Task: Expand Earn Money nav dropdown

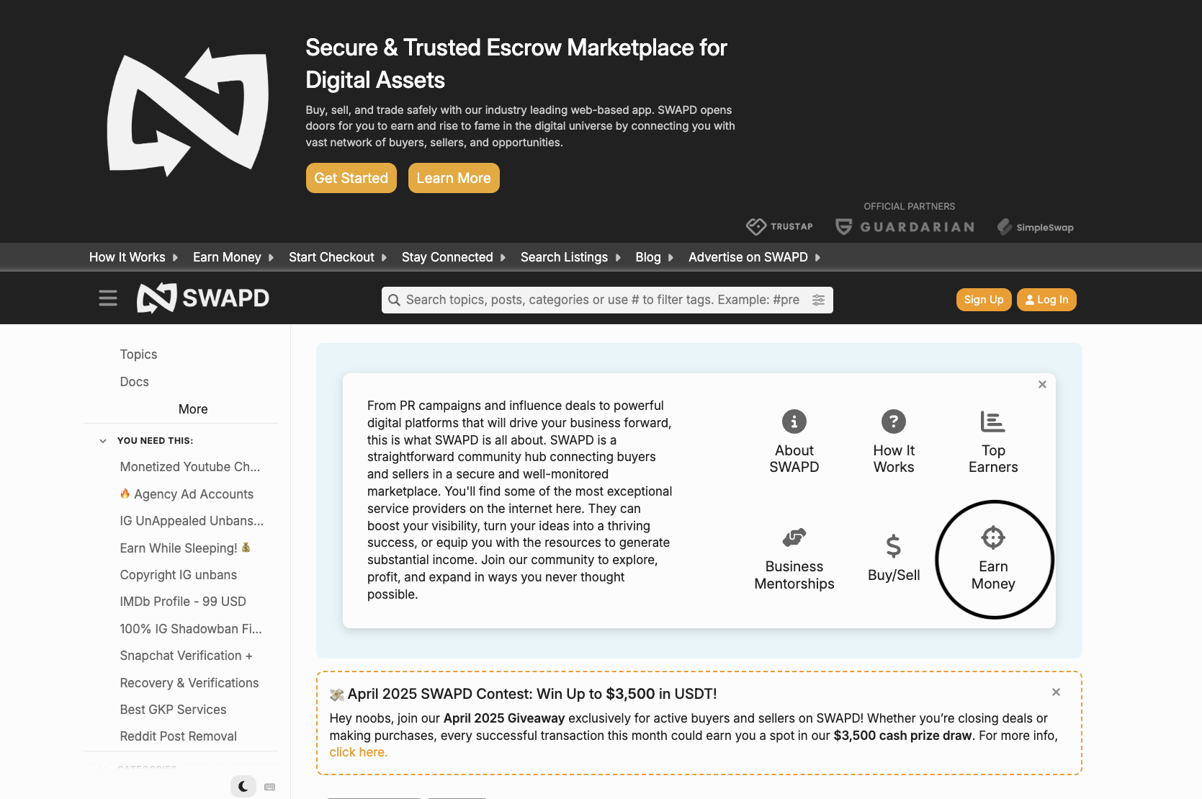Action: pyautogui.click(x=234, y=257)
